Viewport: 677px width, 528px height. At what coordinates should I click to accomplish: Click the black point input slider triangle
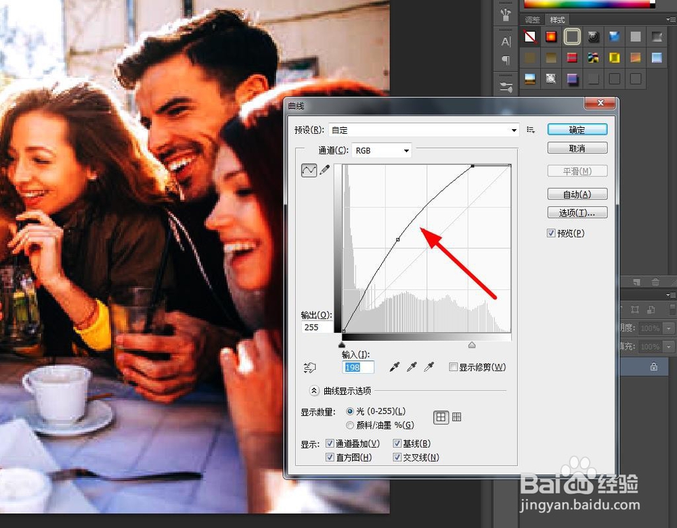[342, 345]
